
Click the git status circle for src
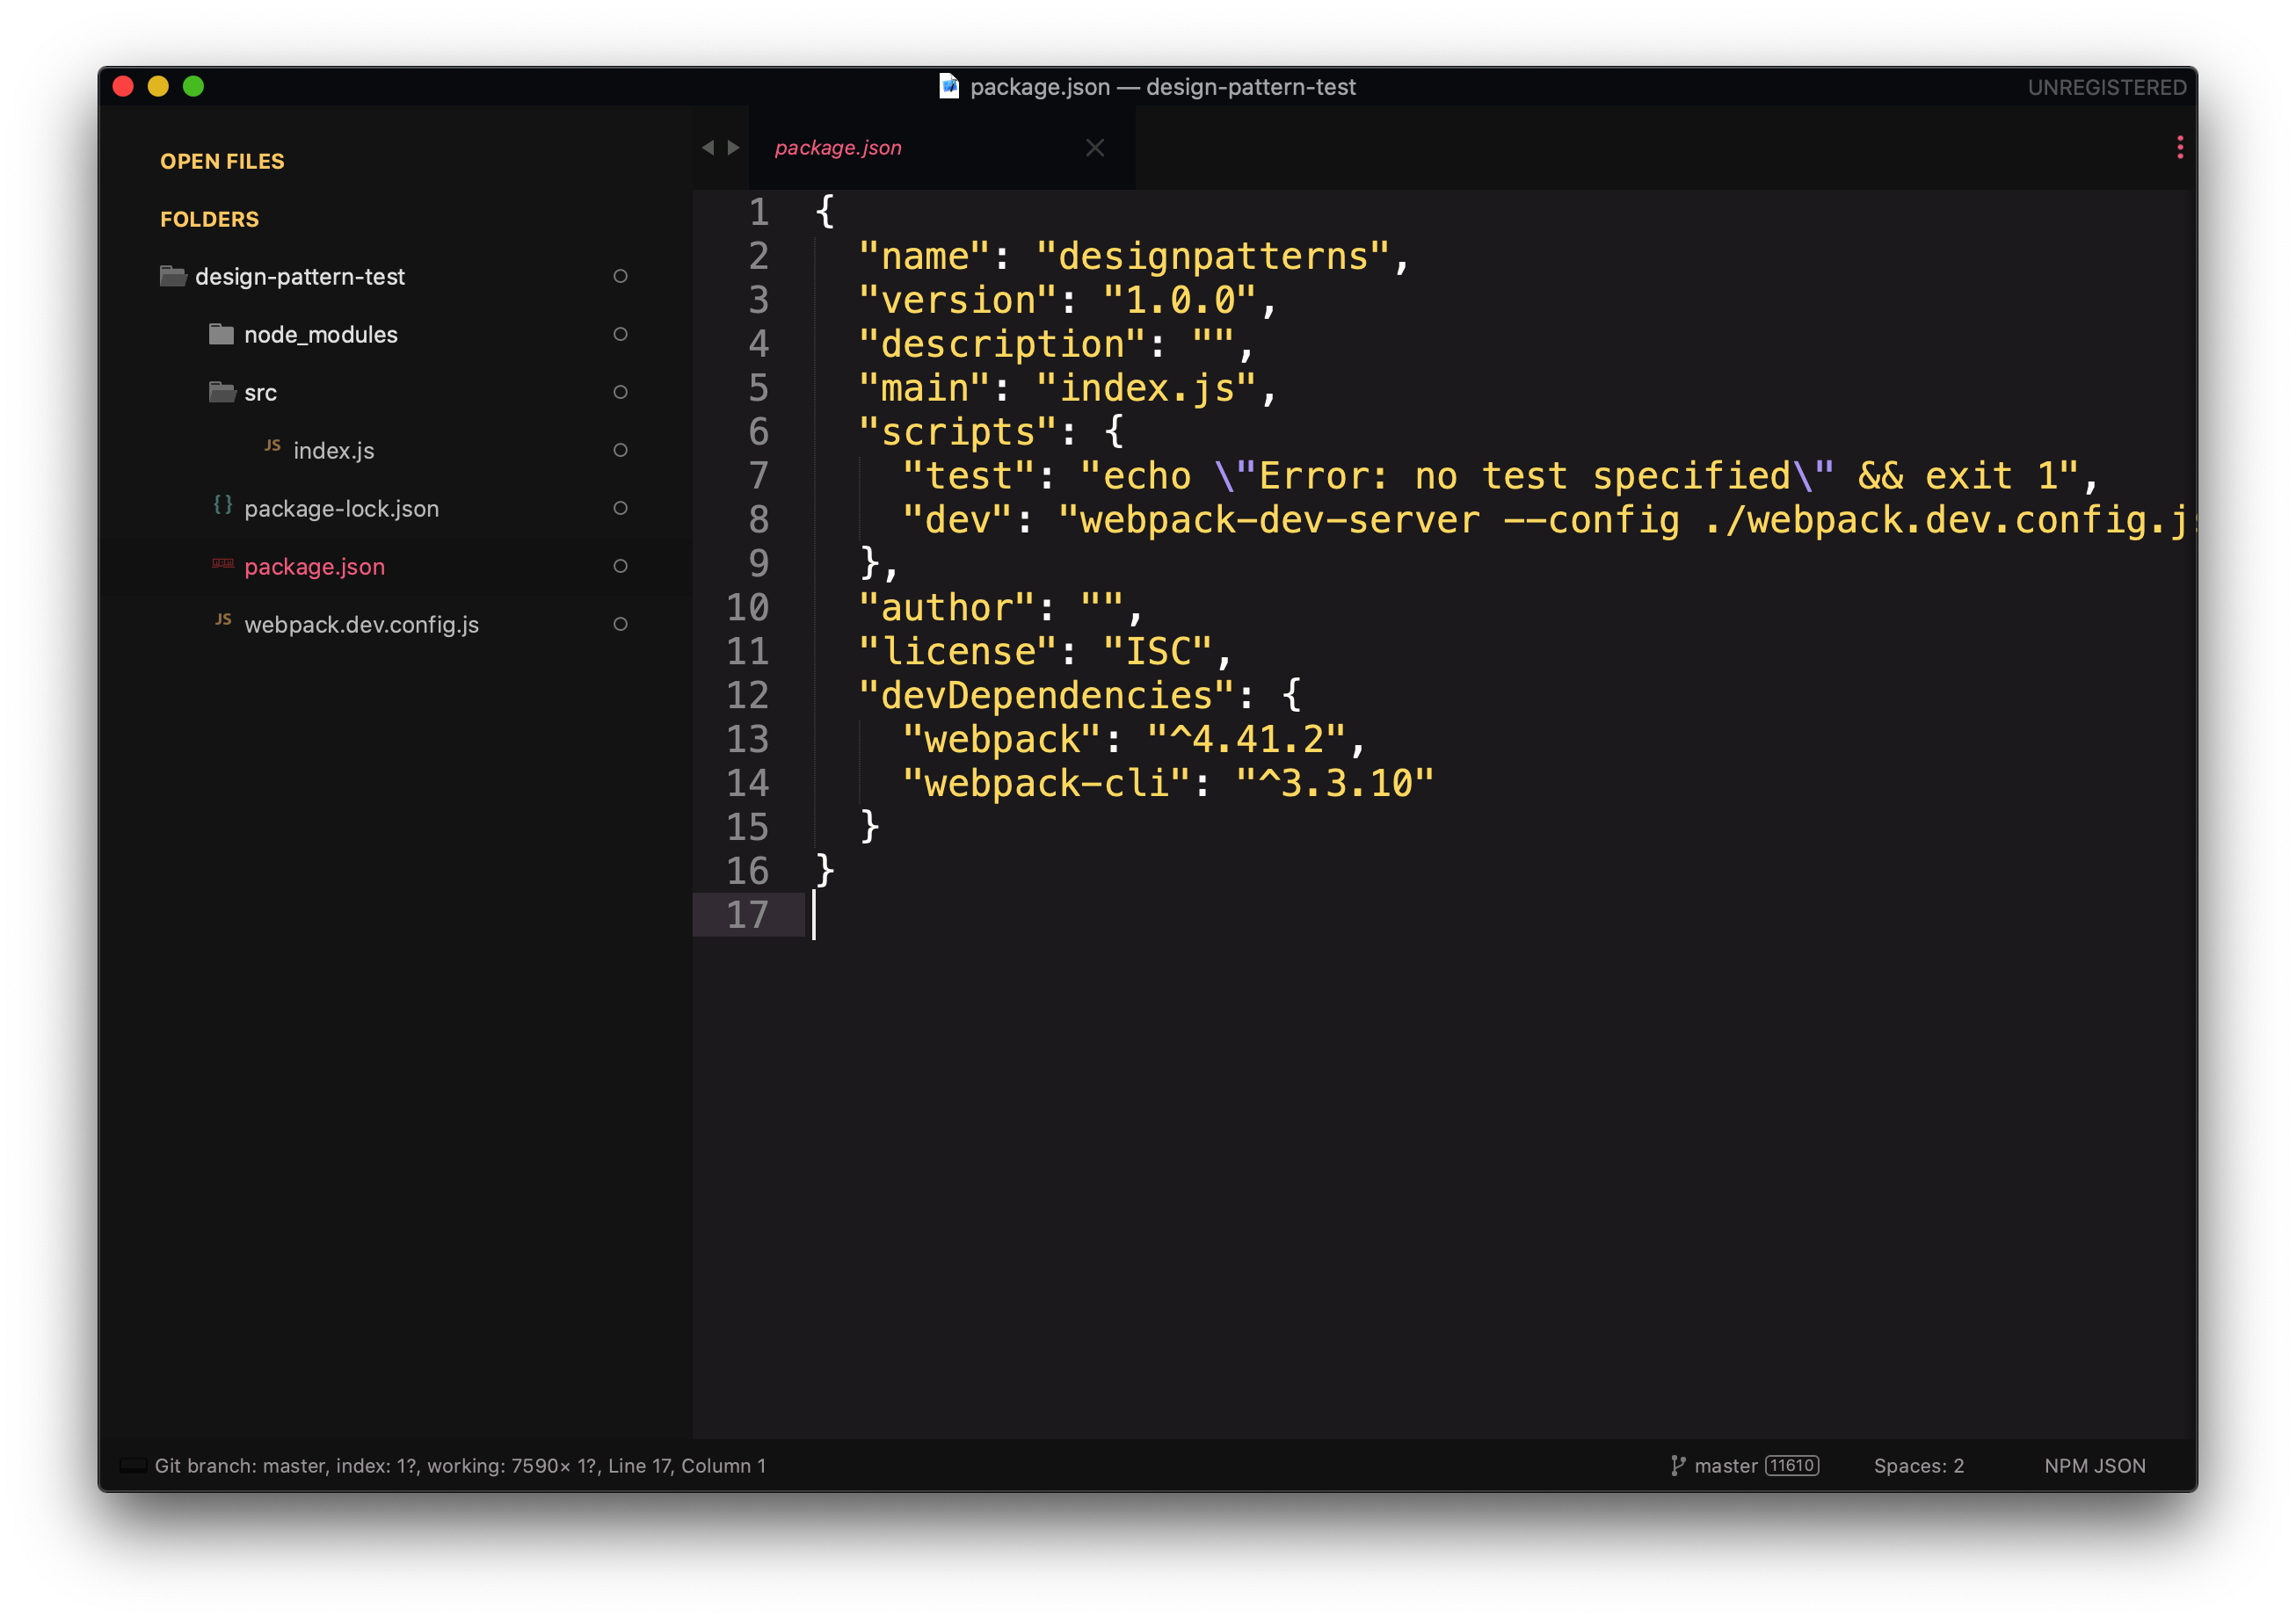pos(620,392)
